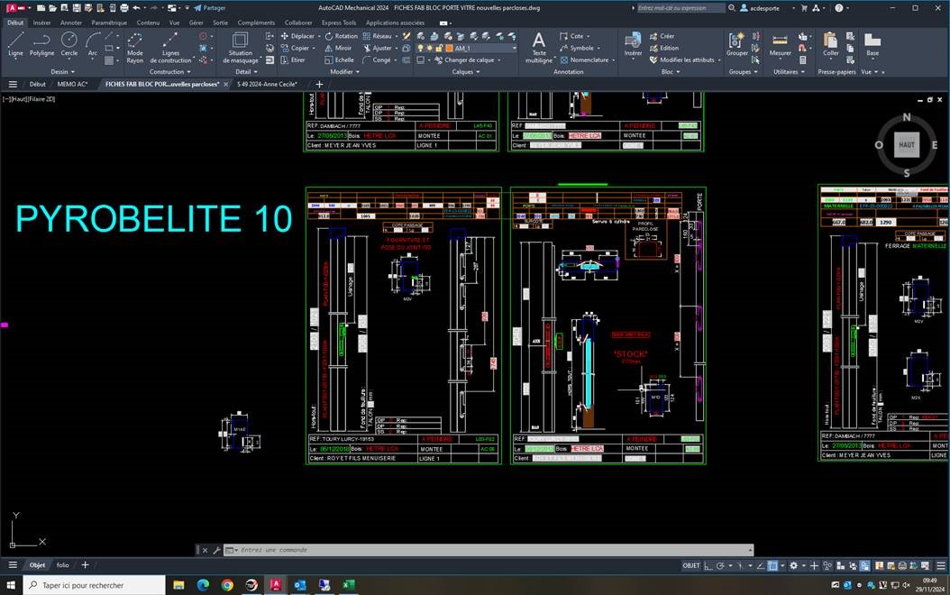Switch to S 49 2024-Anne Cecile tab
Screen dimensions: 950x595
[267, 84]
